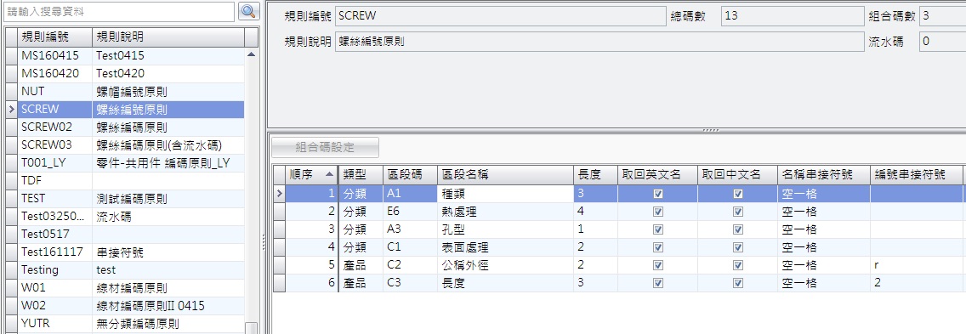Click the 類型 column header

(361, 174)
